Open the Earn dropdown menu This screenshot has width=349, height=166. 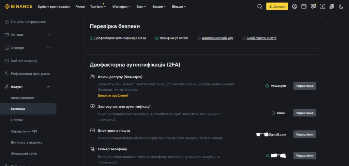141,7
